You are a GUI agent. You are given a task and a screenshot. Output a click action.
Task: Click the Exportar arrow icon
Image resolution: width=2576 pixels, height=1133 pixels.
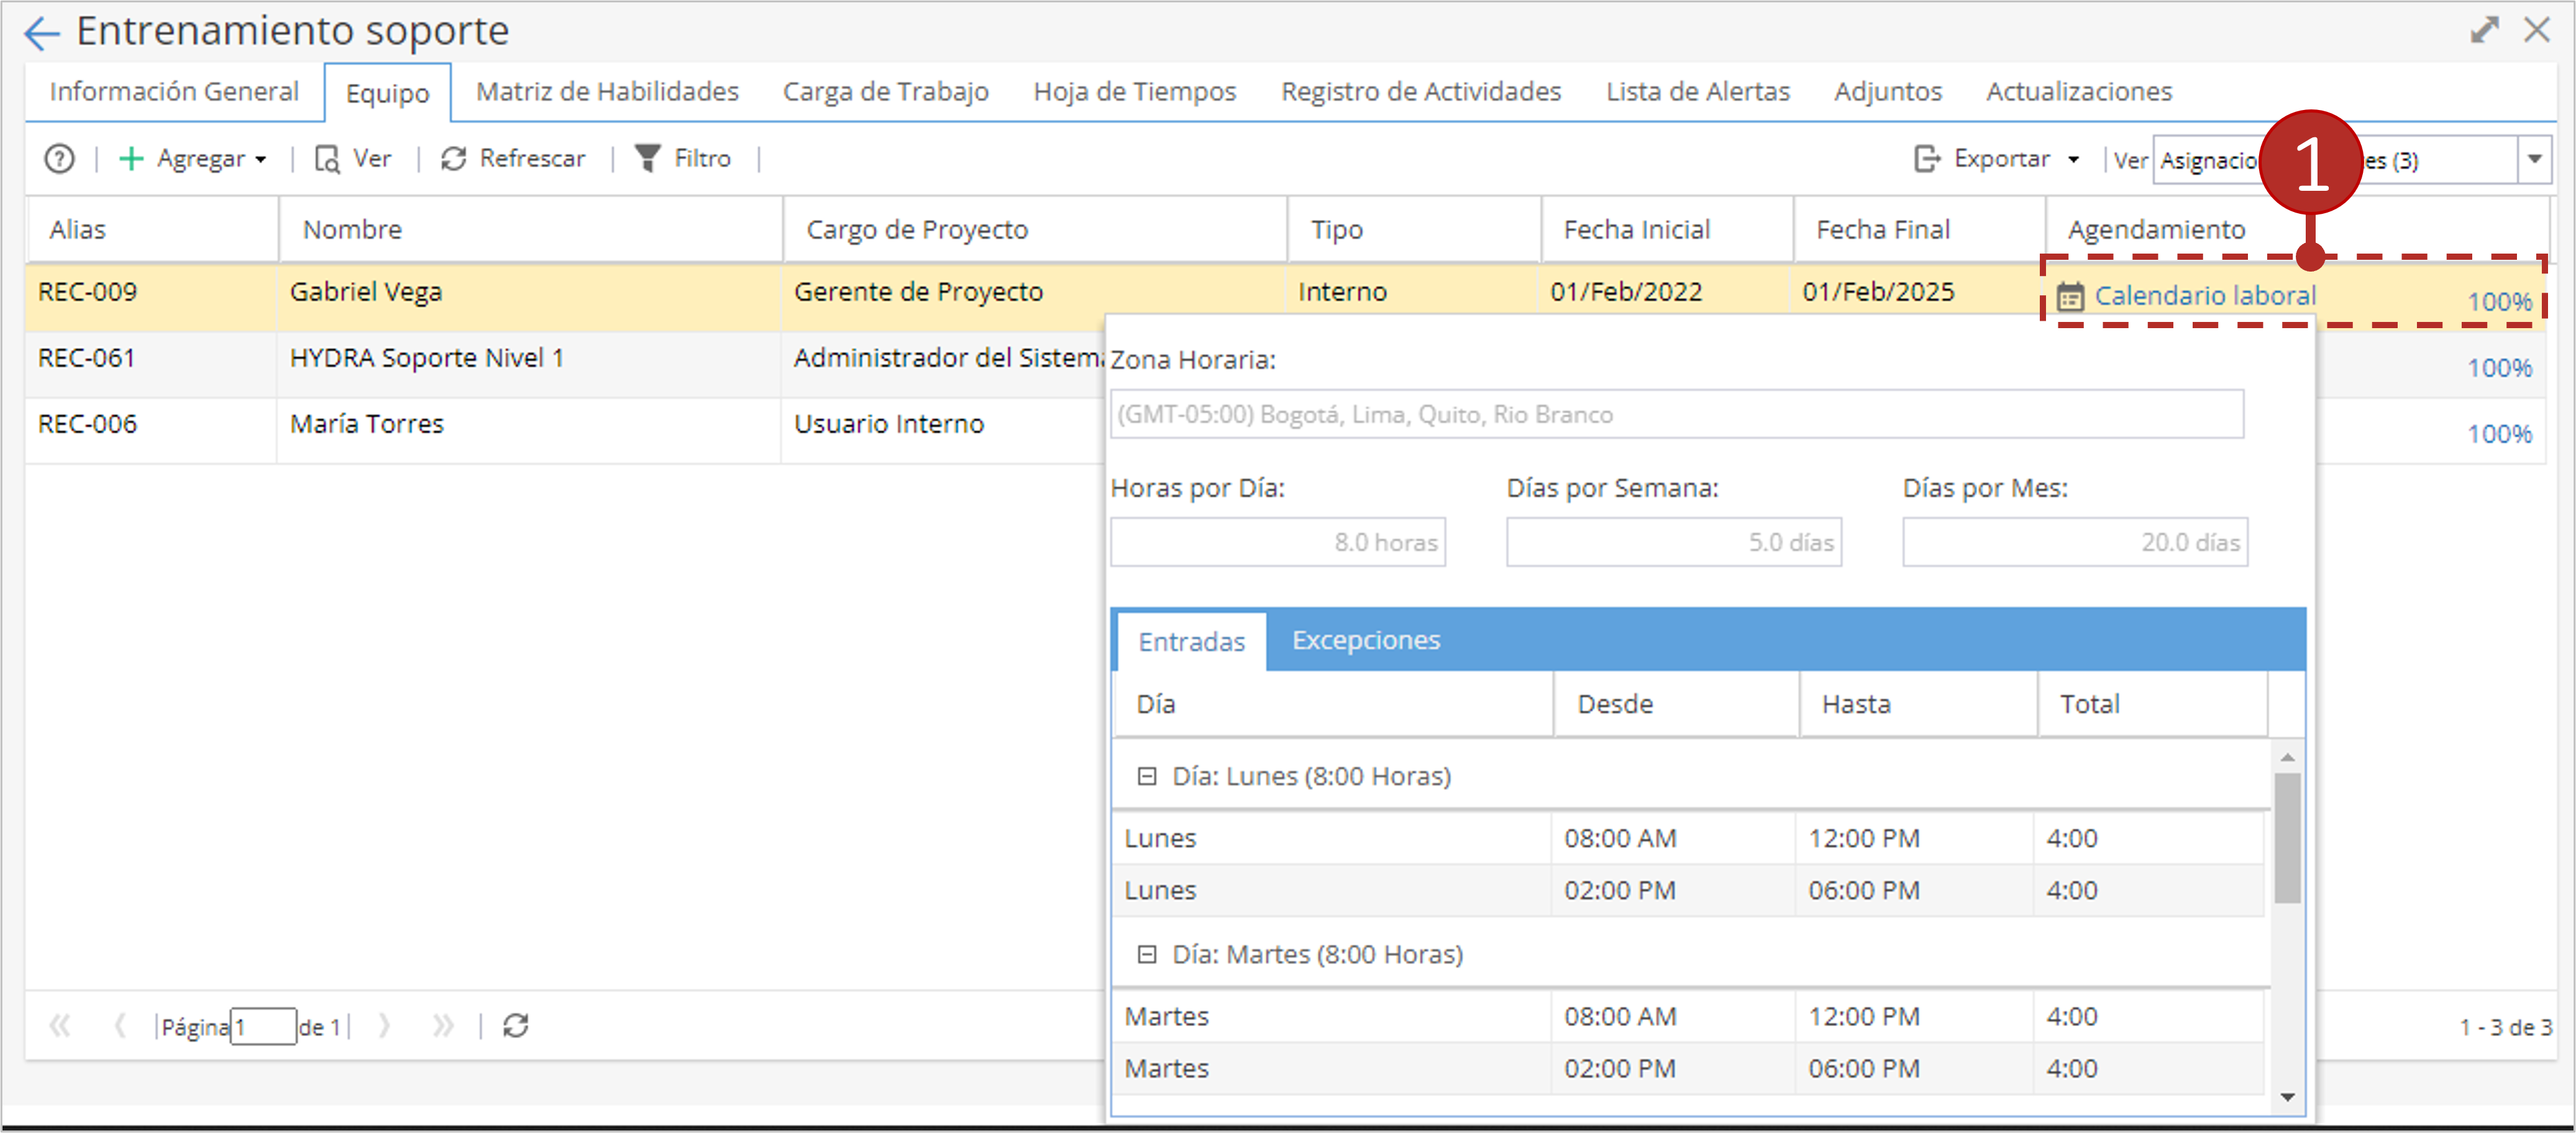click(x=1927, y=158)
